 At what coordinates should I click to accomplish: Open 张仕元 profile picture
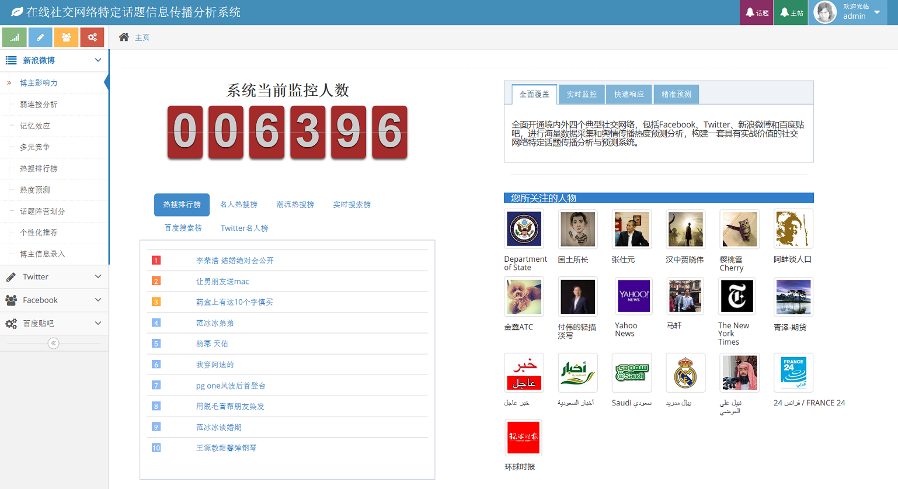click(x=631, y=229)
